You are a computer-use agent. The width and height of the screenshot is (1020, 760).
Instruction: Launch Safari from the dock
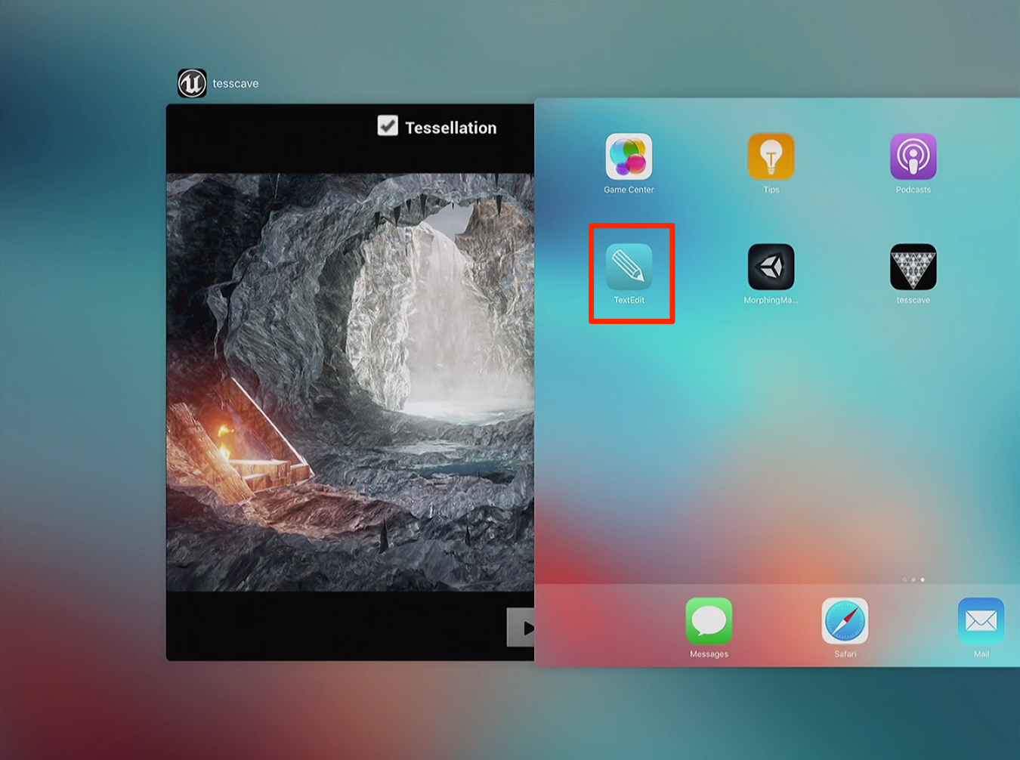tap(845, 621)
